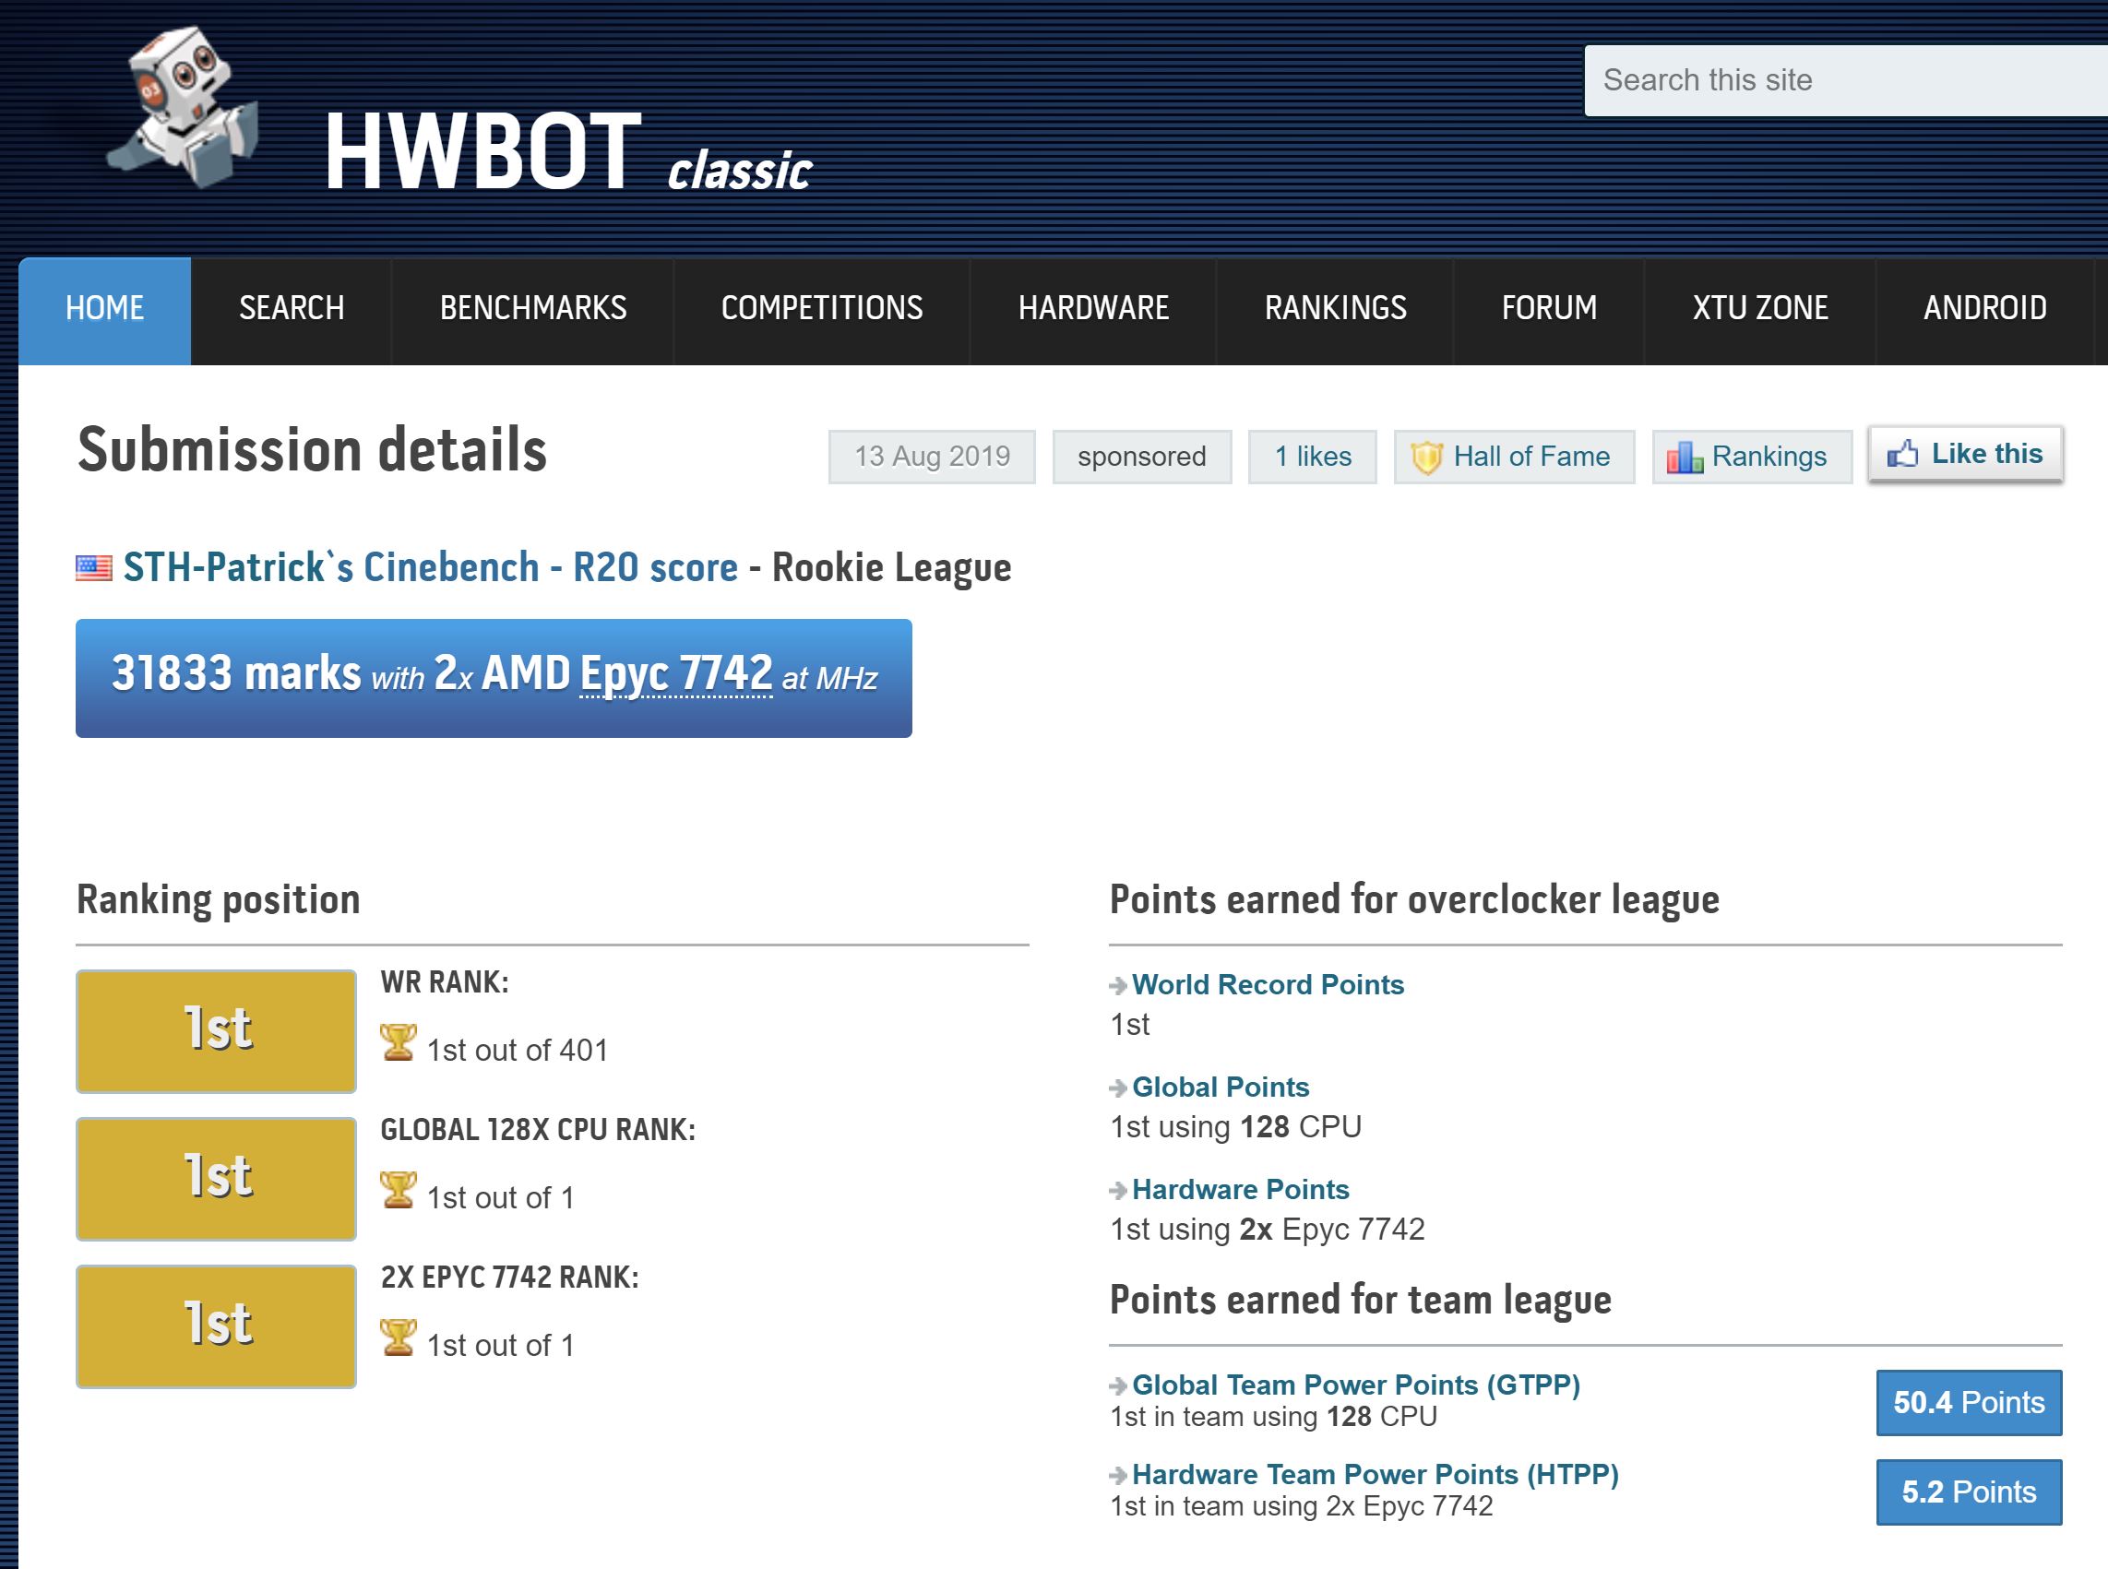
Task: Open the World Record Points link
Action: click(x=1268, y=984)
